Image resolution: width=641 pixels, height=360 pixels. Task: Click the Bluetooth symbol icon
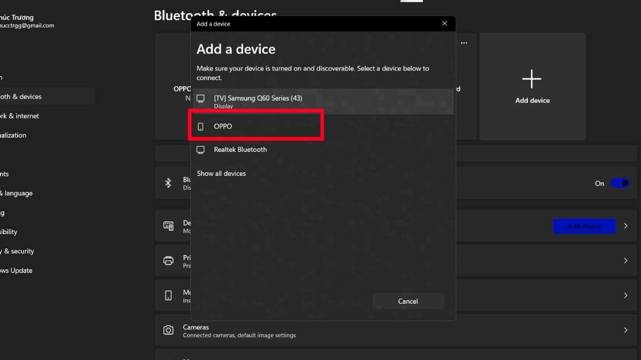tap(168, 183)
